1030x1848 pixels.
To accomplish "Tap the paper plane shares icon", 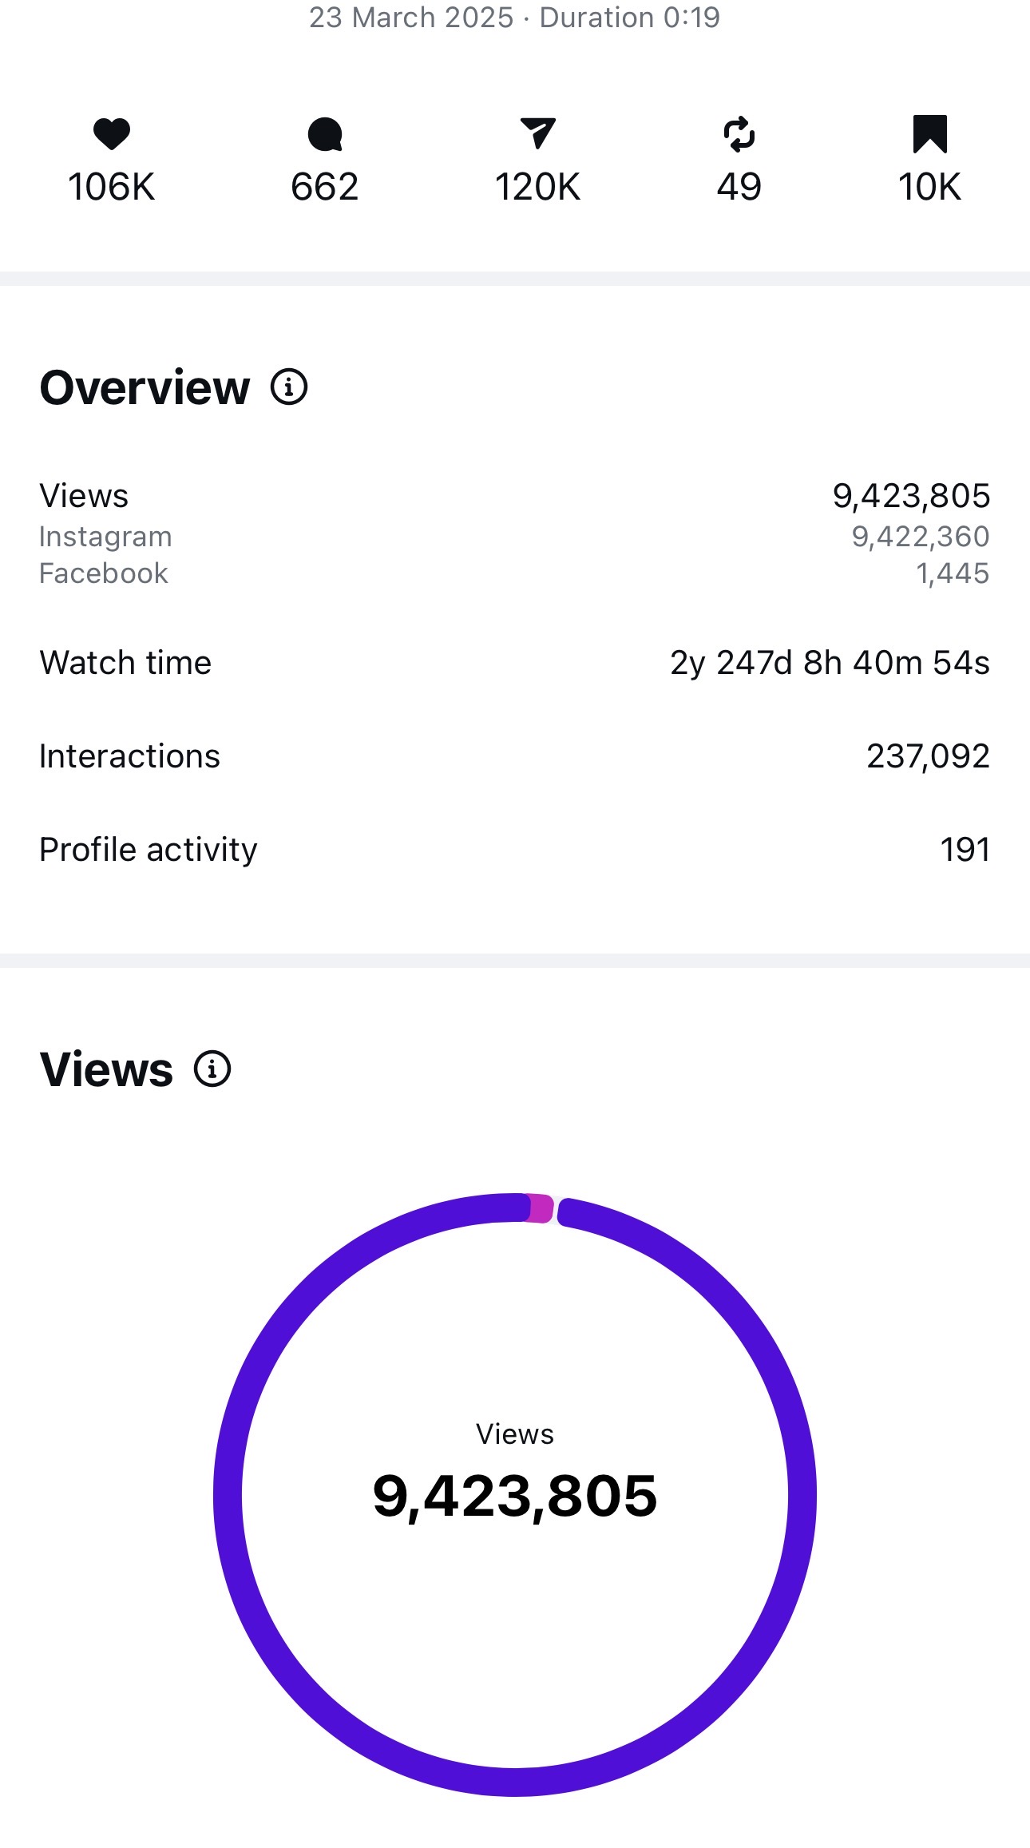I will click(x=537, y=133).
